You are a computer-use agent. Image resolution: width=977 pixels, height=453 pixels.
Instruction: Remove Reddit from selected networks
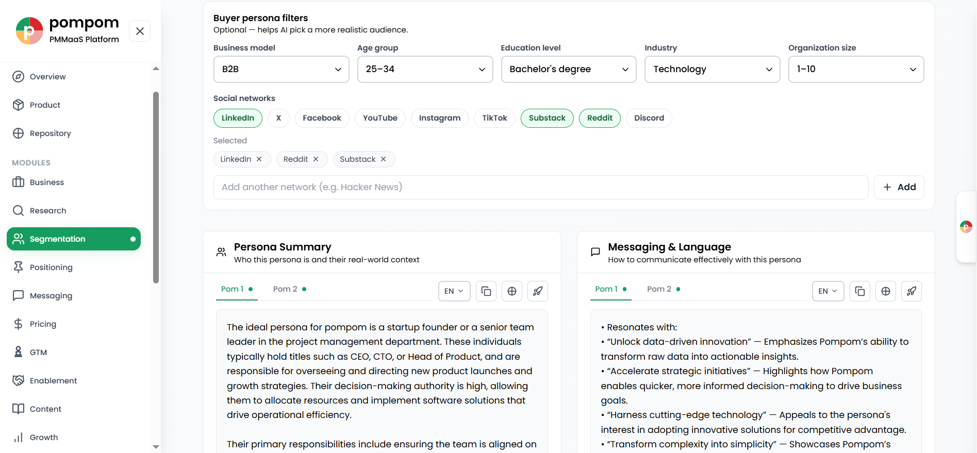click(316, 159)
